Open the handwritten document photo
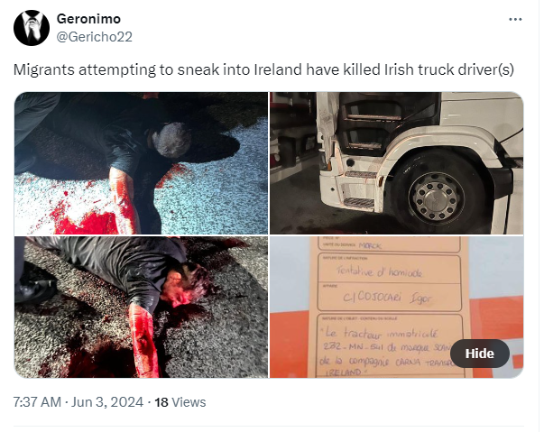Screen dimensions: 544x432 pyautogui.click(x=397, y=308)
